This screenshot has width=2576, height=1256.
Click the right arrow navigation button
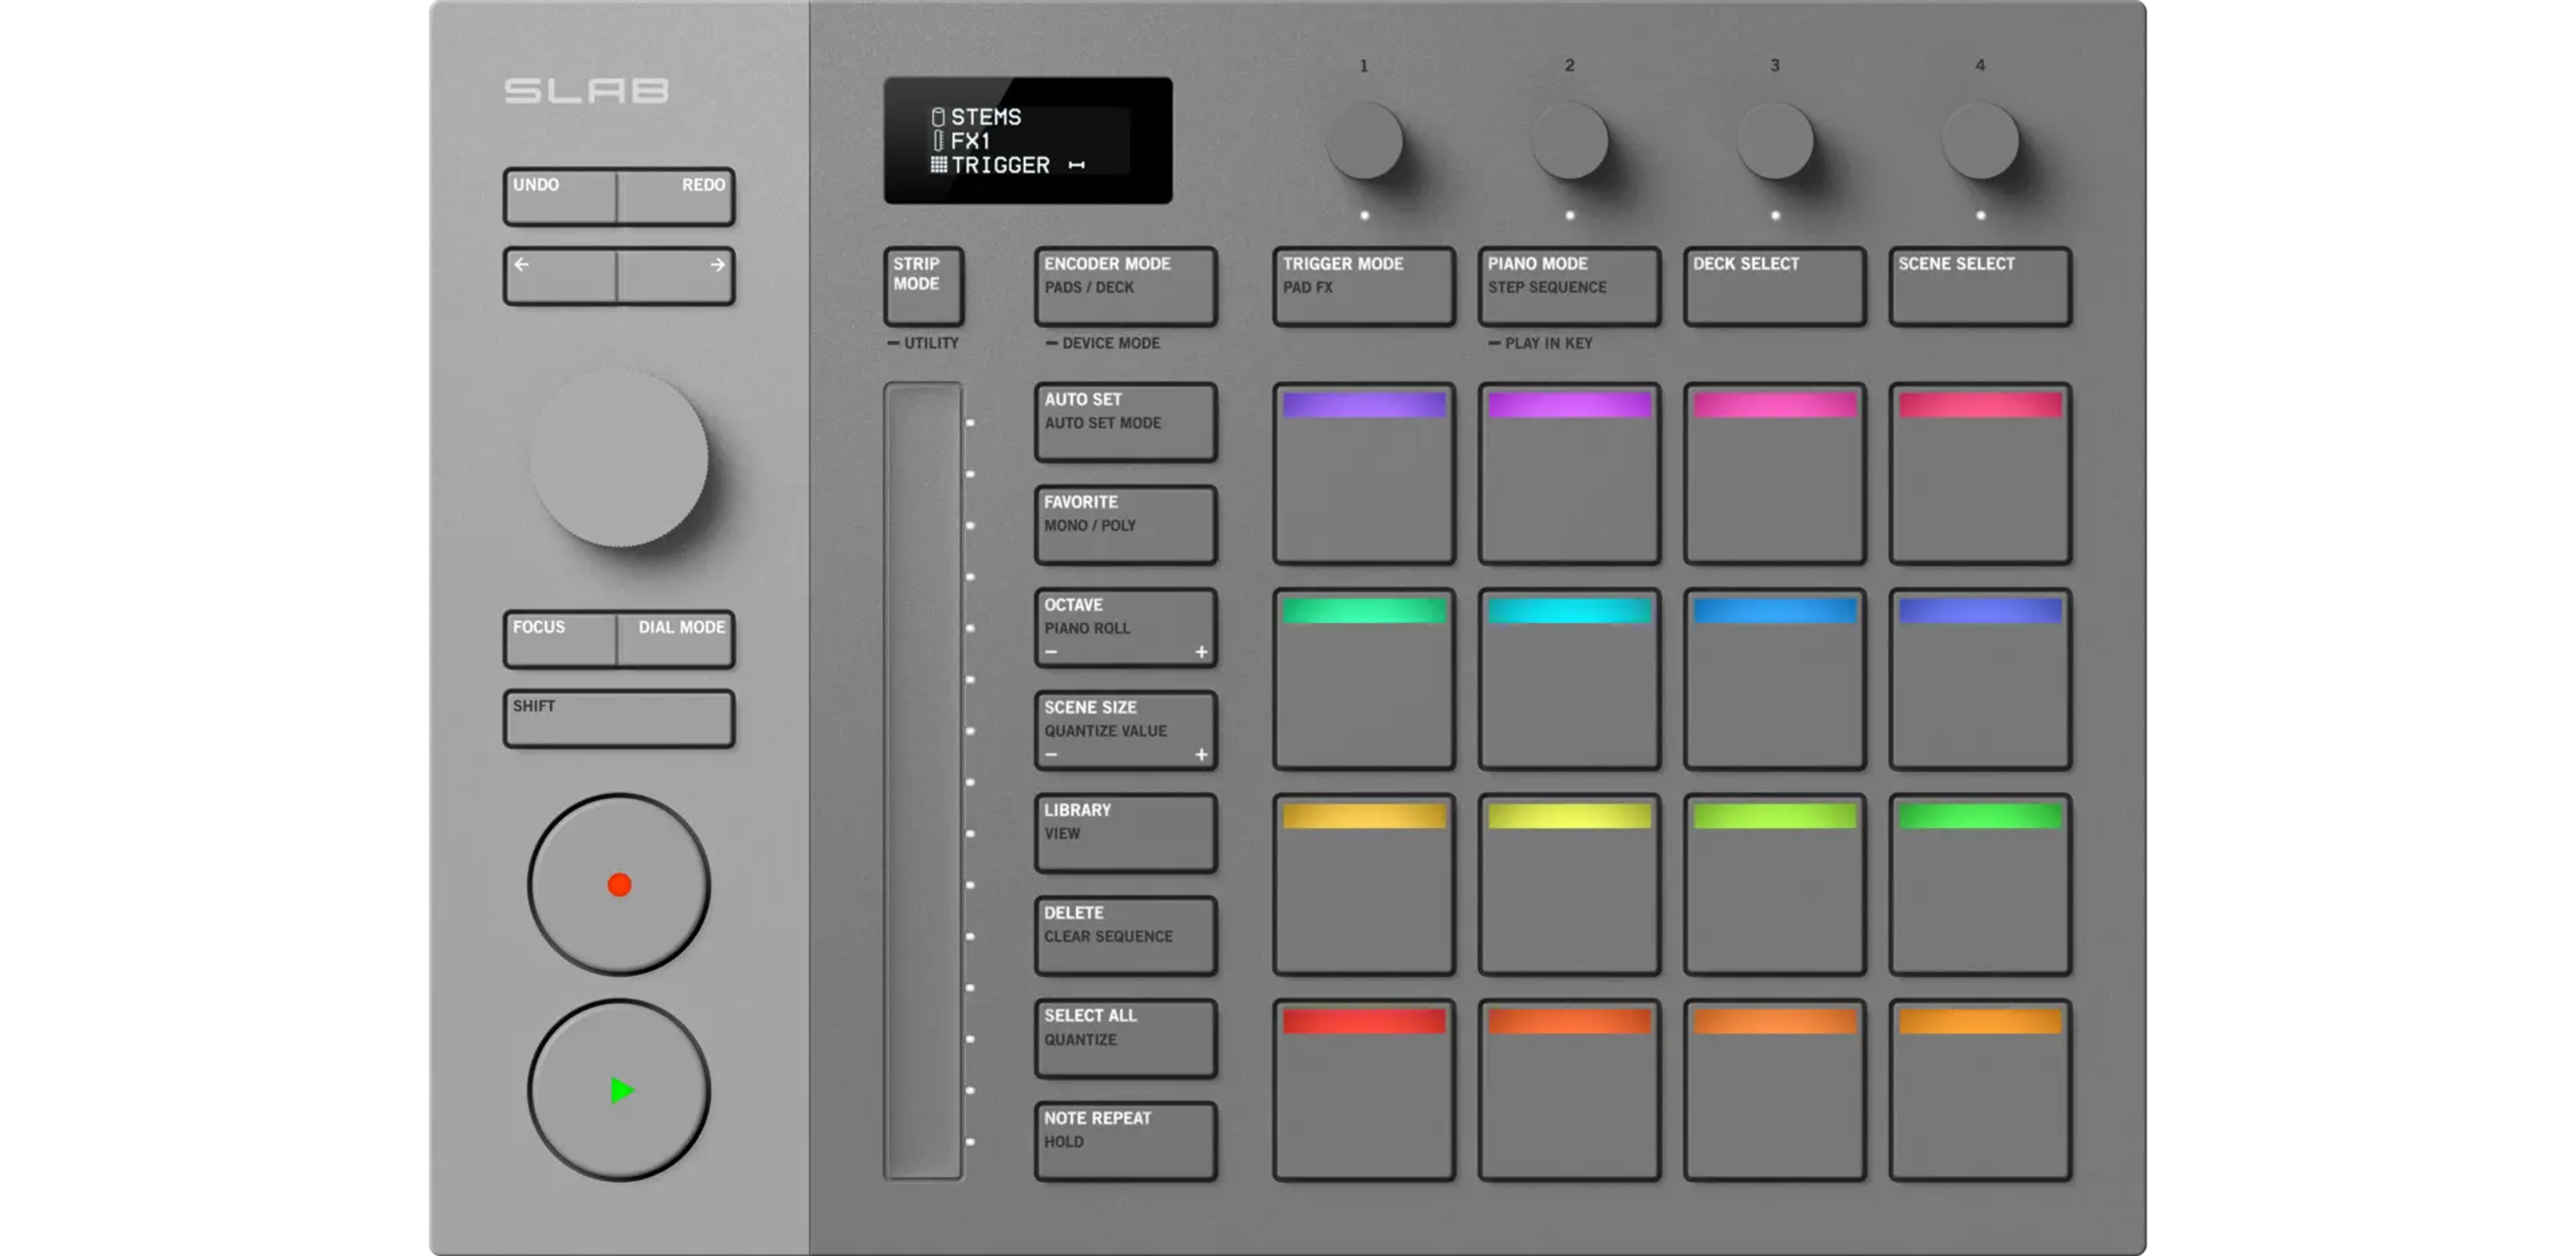tap(676, 276)
